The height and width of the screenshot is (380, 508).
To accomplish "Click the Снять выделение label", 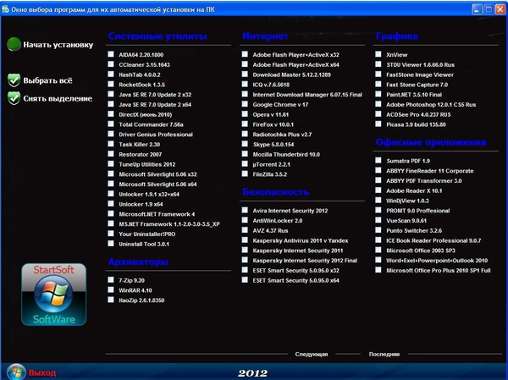I will pyautogui.click(x=58, y=98).
